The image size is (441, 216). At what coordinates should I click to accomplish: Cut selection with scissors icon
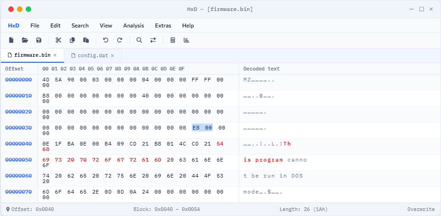point(58,40)
